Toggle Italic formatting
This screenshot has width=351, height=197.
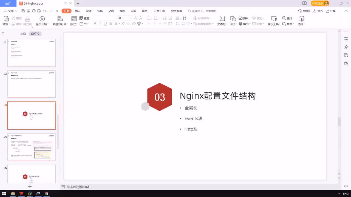click(100, 24)
